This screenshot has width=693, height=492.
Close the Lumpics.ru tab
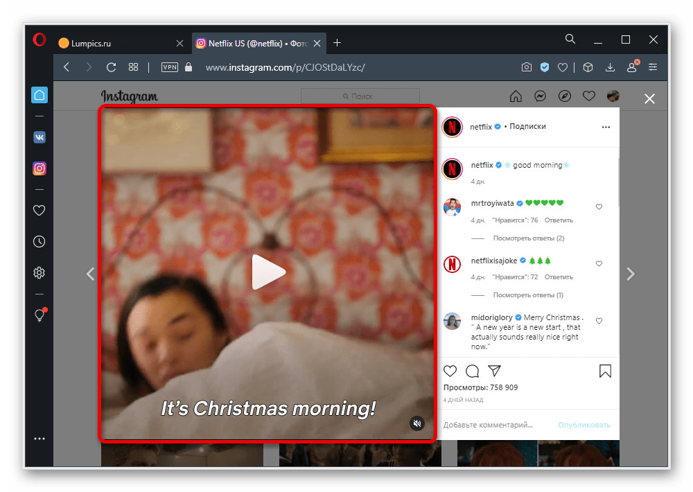point(180,44)
